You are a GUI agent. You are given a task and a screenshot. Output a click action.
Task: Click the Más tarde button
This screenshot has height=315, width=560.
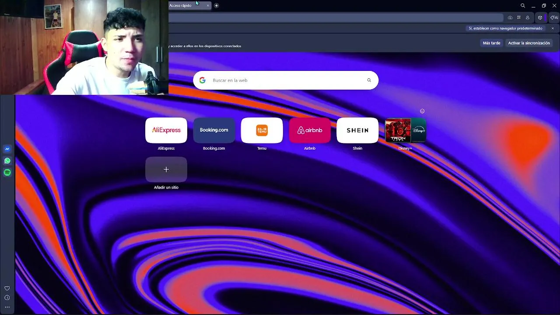(491, 43)
